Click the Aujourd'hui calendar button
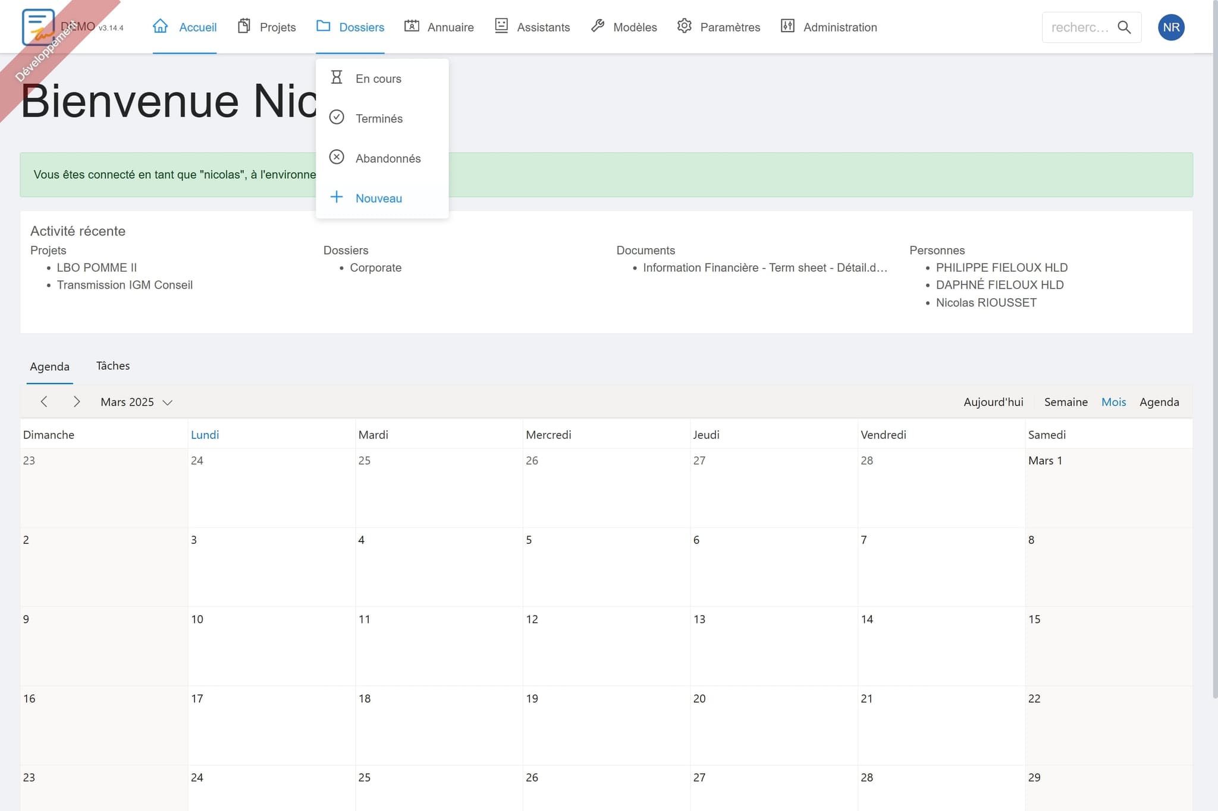 [993, 402]
